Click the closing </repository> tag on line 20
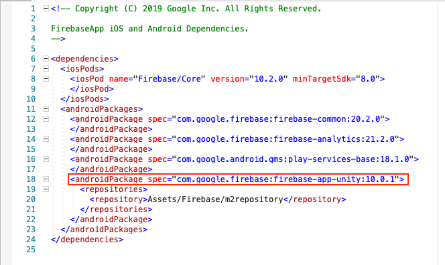 [x=315, y=199]
